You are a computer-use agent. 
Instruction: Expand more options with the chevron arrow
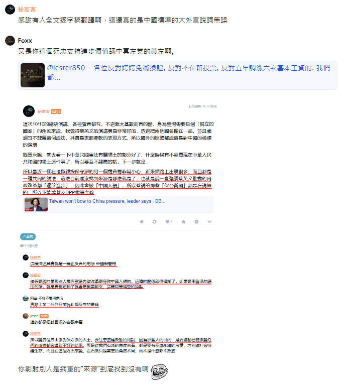pos(209,222)
